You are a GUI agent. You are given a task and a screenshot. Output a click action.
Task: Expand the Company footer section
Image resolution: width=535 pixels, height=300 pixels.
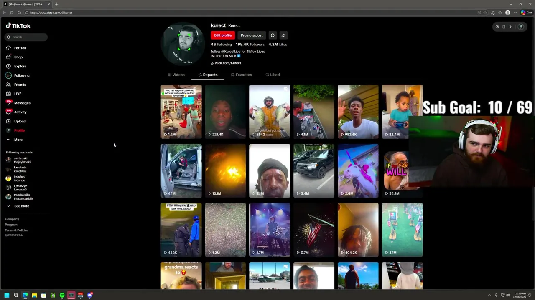(x=12, y=219)
